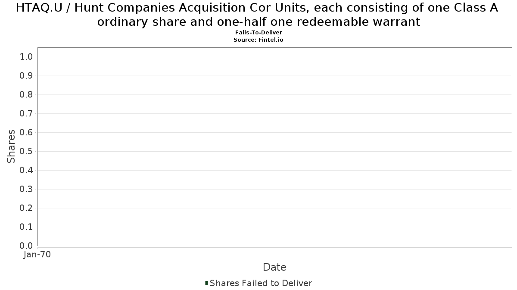Click the Date axis title
Screen dimensions: 517x290
274,267
